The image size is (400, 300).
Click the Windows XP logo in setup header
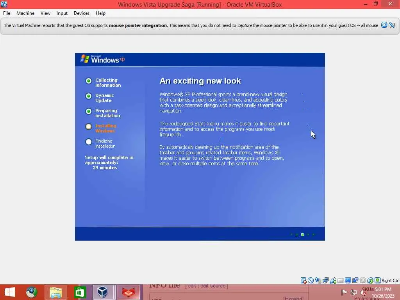tap(103, 59)
